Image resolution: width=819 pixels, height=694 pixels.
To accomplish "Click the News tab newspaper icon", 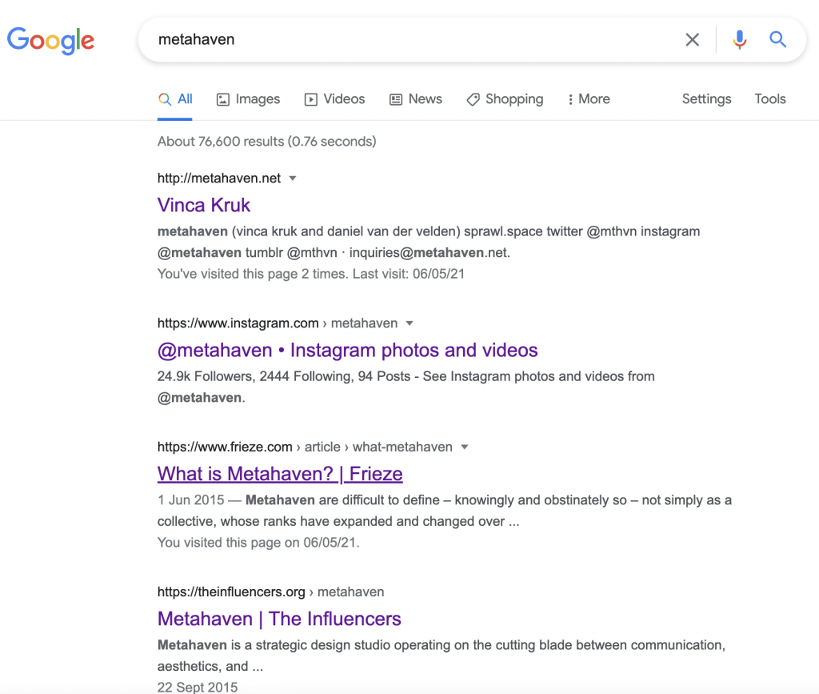I will (x=396, y=99).
